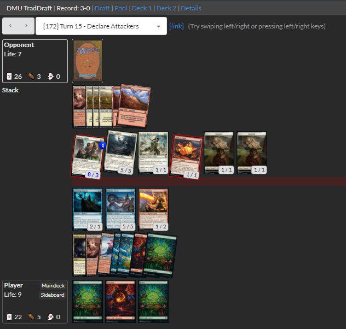Select the attacking Phoenix Chick card
Viewport: 346px width, 329px height.
(186, 156)
